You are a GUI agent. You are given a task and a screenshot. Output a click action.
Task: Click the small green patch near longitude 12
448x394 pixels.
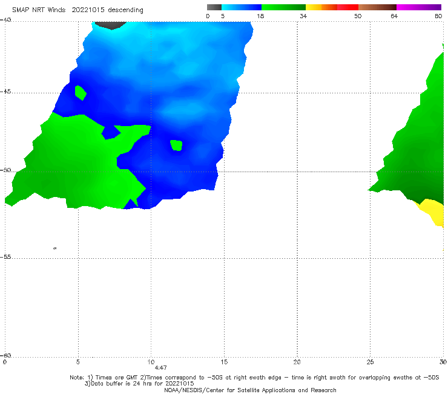tap(177, 145)
